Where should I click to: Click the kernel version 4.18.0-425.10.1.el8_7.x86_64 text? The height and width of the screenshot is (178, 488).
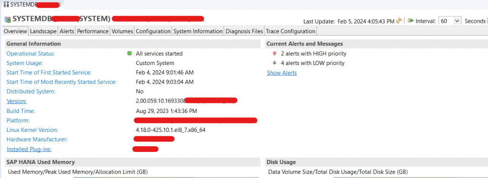171,130
